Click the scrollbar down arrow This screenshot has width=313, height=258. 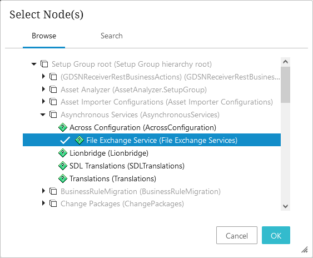285,206
